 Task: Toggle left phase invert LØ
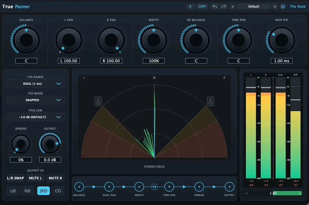13,191
